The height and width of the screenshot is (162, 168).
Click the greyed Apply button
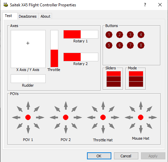pyautogui.click(x=153, y=156)
